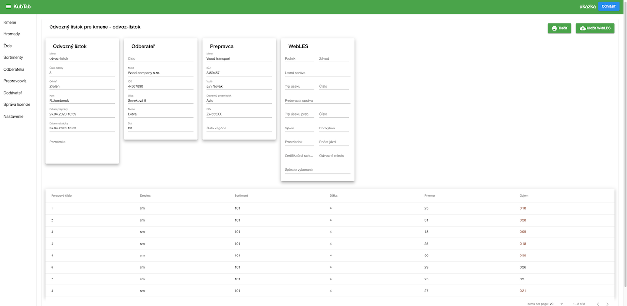Click the Objem column header
This screenshot has width=627, height=306.
tap(523, 195)
